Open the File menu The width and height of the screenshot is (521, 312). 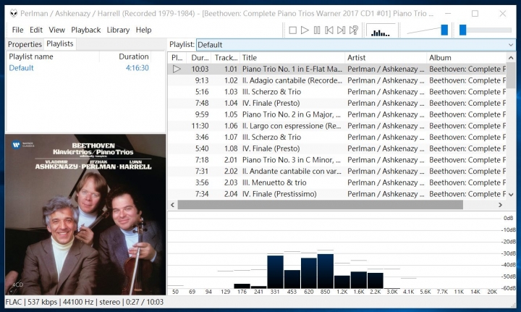click(17, 30)
